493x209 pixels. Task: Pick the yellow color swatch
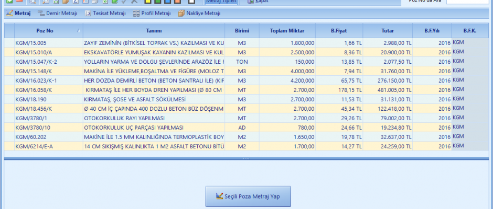pyautogui.click(x=148, y=2)
